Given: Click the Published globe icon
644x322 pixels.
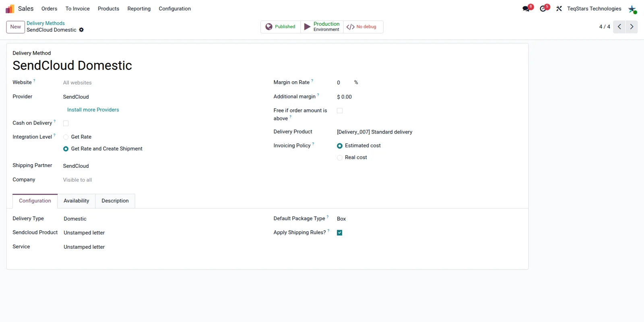Looking at the screenshot, I should coord(269,27).
